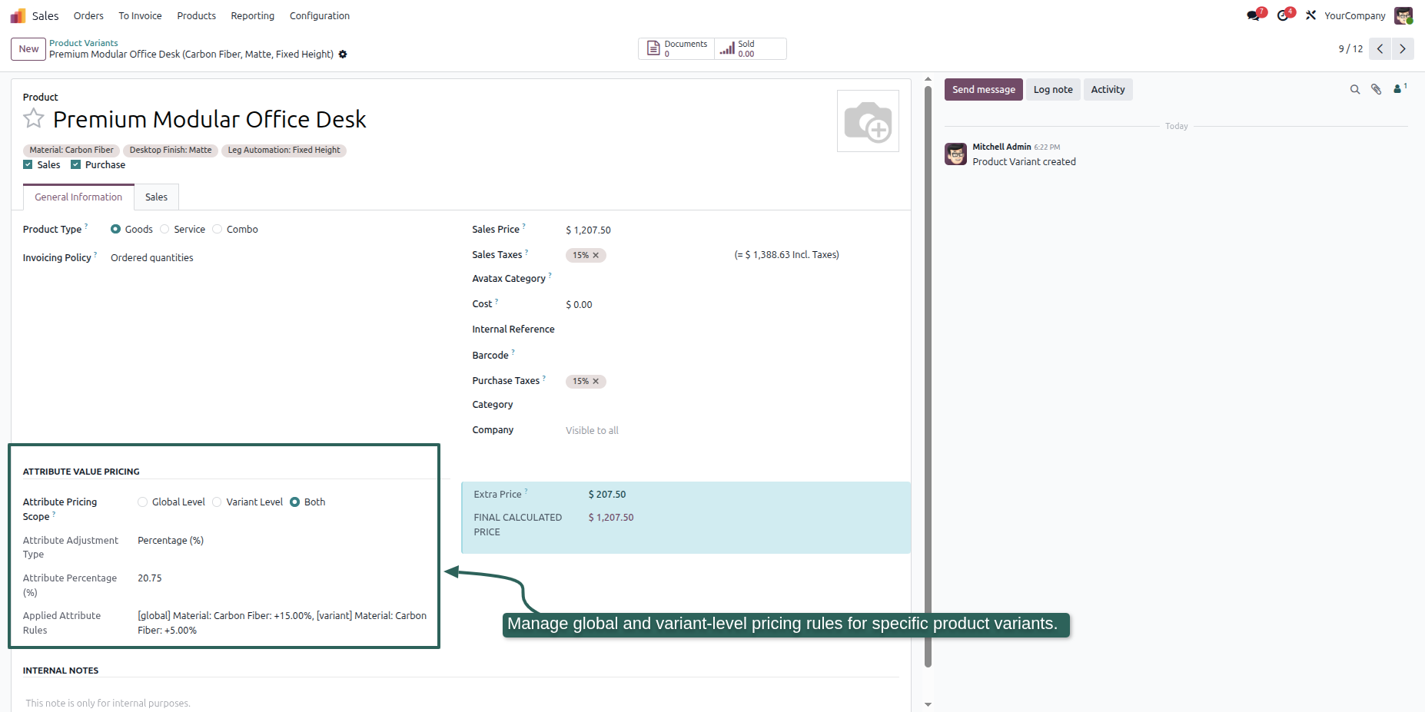This screenshot has width=1425, height=712.
Task: Click Log note button
Action: pyautogui.click(x=1053, y=90)
